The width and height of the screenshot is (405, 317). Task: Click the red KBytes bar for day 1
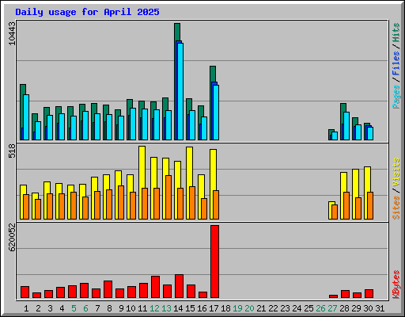(25, 292)
